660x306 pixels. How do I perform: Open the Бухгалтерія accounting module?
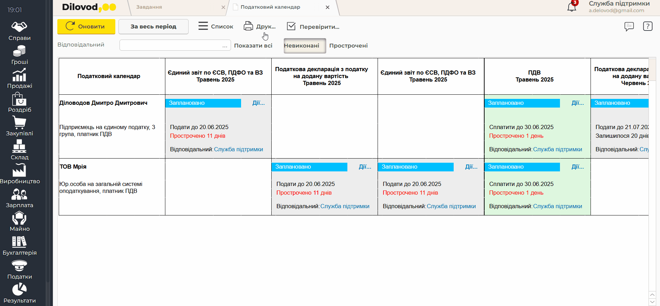coord(19,246)
